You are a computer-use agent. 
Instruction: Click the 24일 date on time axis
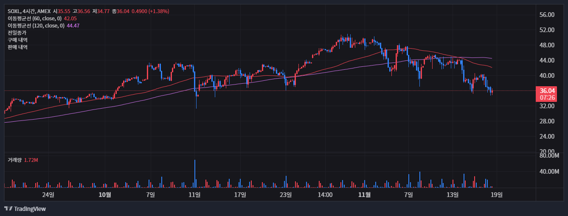(x=48, y=195)
